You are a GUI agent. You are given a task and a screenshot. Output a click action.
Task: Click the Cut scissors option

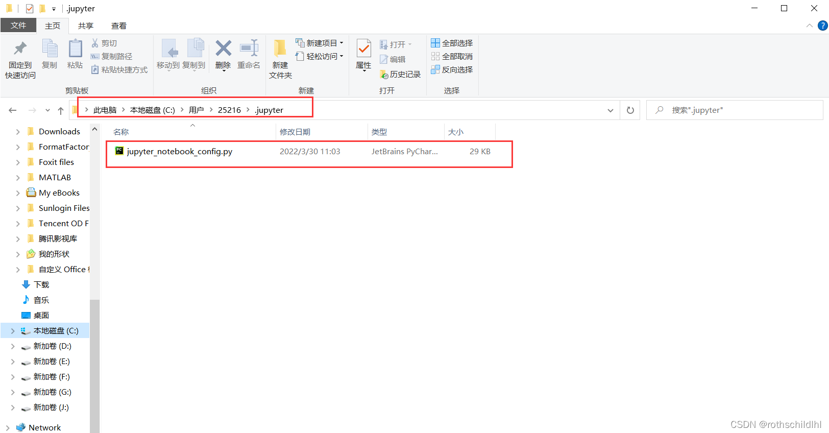[104, 43]
